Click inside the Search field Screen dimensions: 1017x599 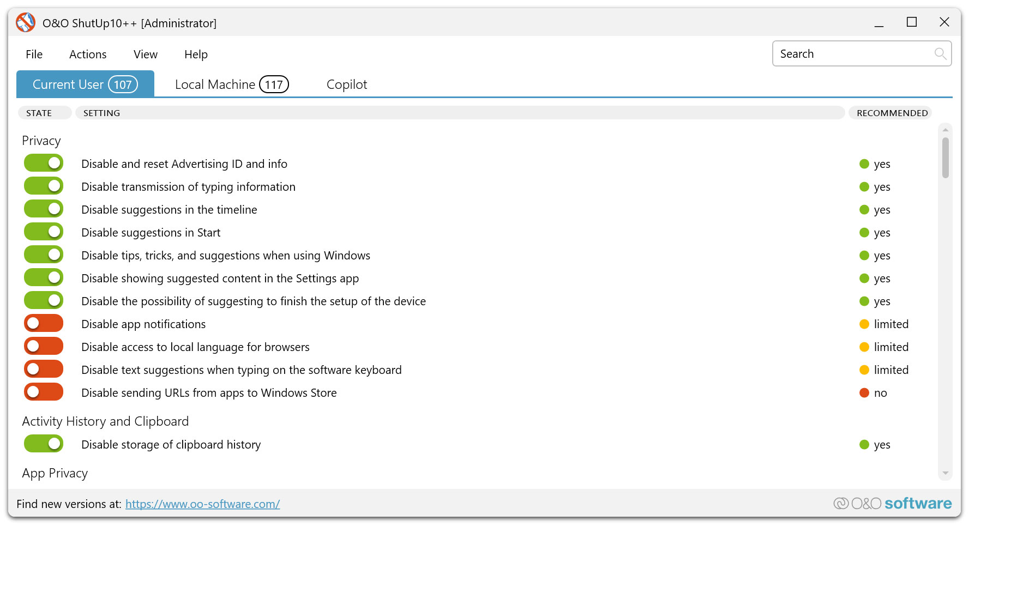[851, 53]
